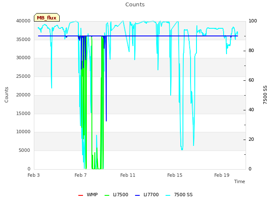Screen dimensions: 271x203
Task: Click the Time axis title
Action: (240, 181)
